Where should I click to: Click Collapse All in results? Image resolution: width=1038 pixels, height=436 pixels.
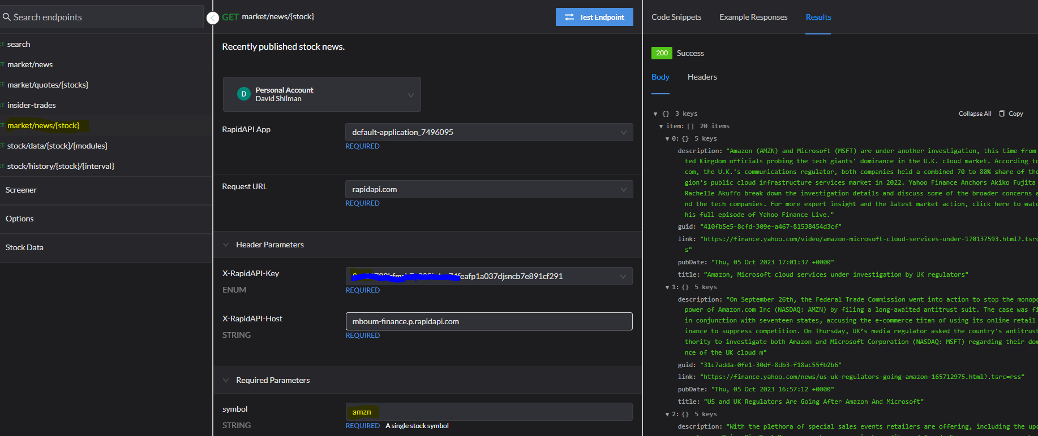pyautogui.click(x=975, y=114)
